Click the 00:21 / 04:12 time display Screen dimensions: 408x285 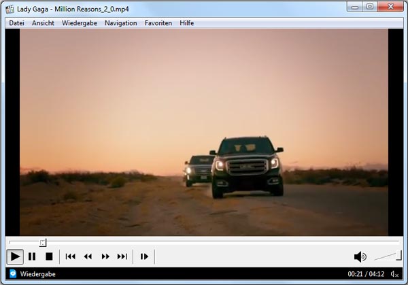click(366, 274)
